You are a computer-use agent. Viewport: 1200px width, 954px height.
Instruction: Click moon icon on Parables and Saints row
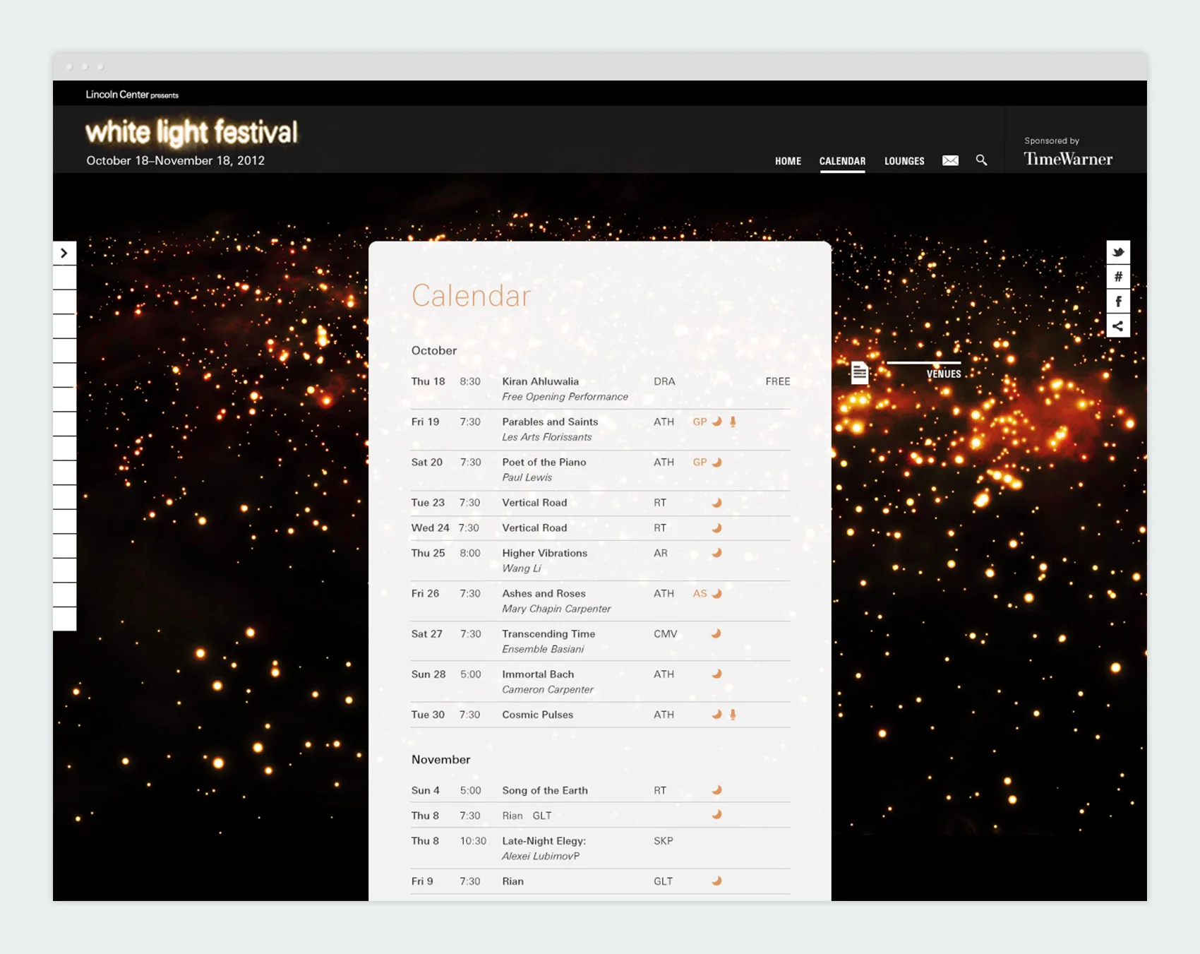click(716, 422)
